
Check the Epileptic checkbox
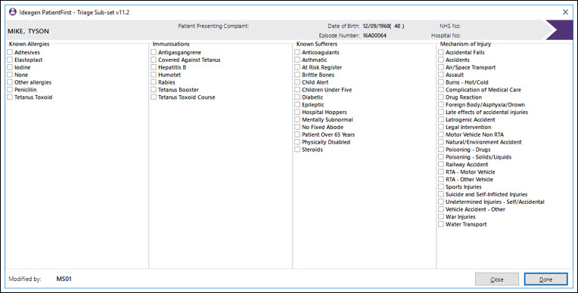297,104
